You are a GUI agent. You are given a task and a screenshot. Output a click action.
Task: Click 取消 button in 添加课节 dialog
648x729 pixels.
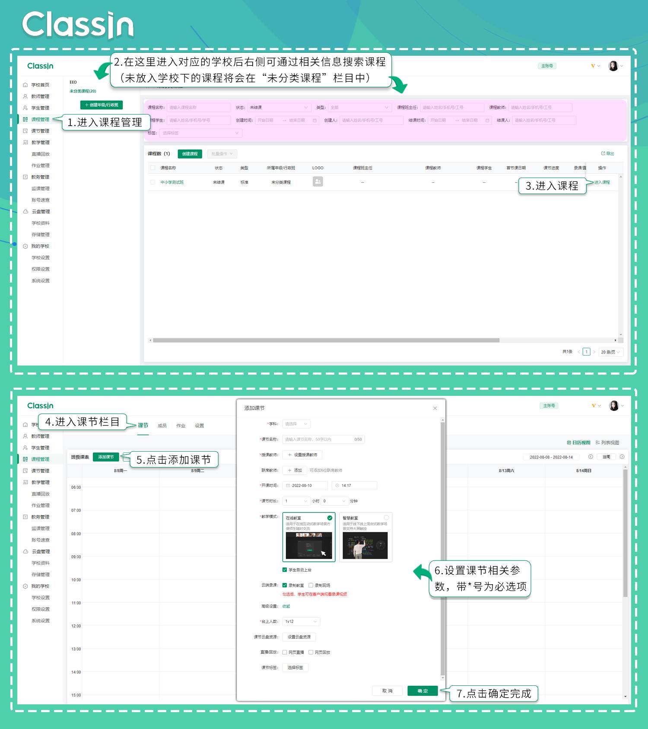tap(387, 691)
